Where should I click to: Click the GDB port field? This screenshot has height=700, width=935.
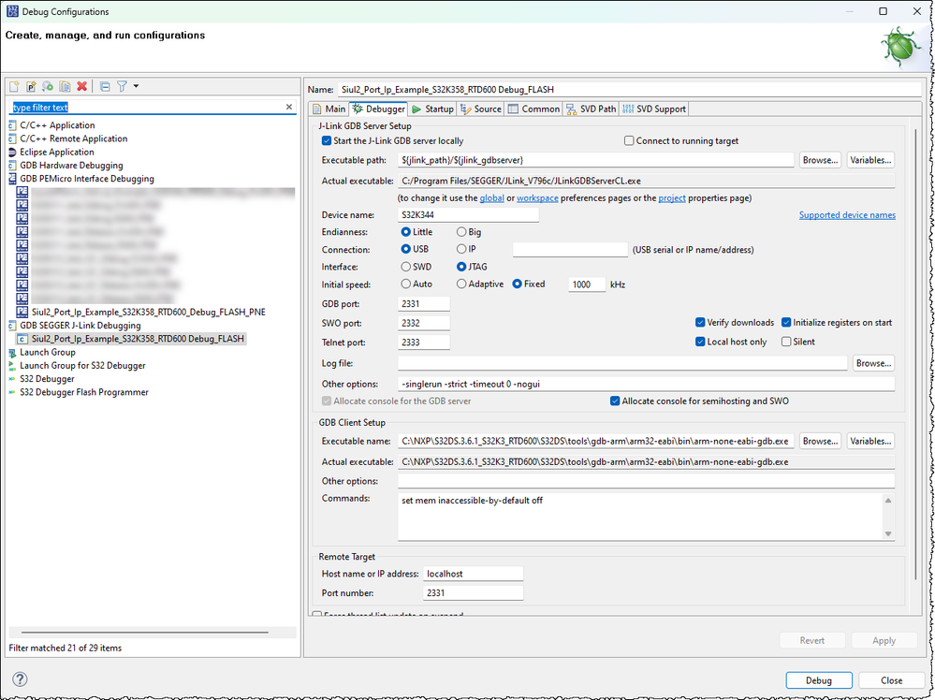click(424, 303)
